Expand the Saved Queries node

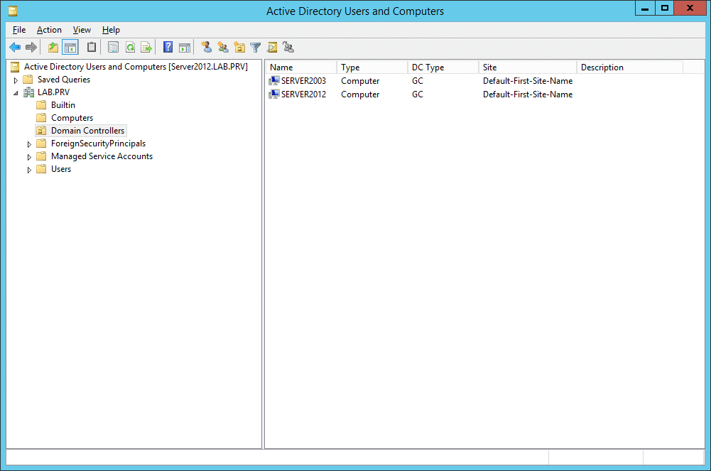16,80
